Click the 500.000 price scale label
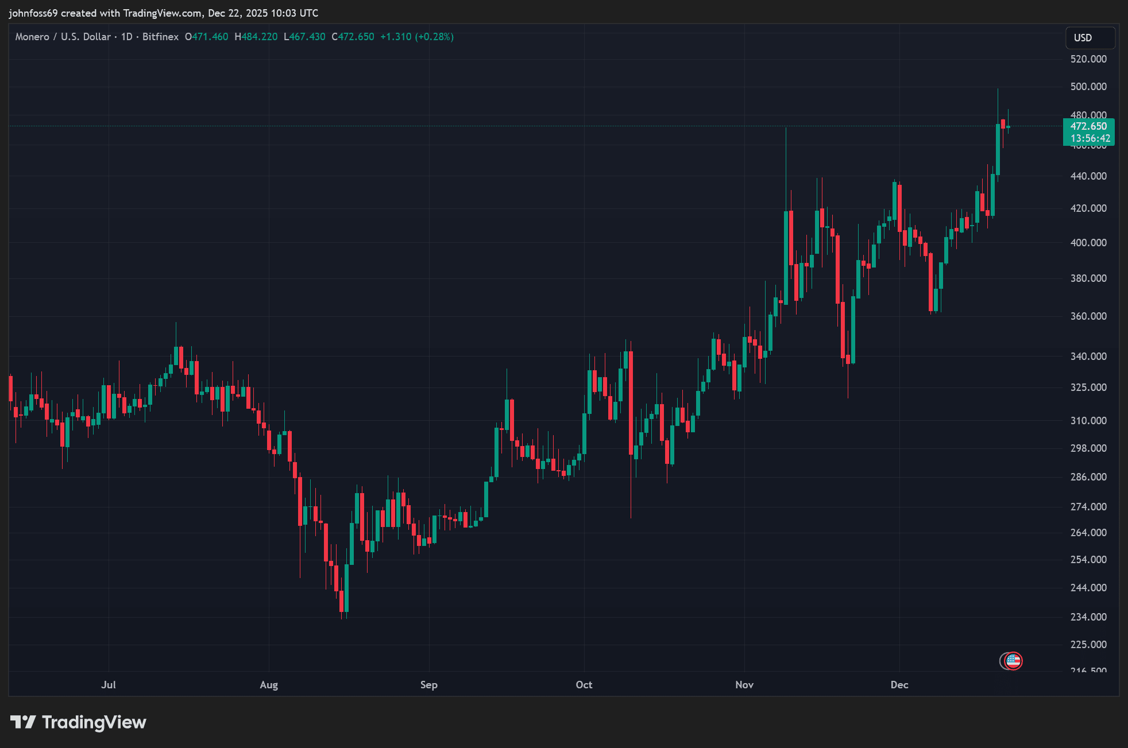Screen dimensions: 1128x748 (x=1088, y=87)
